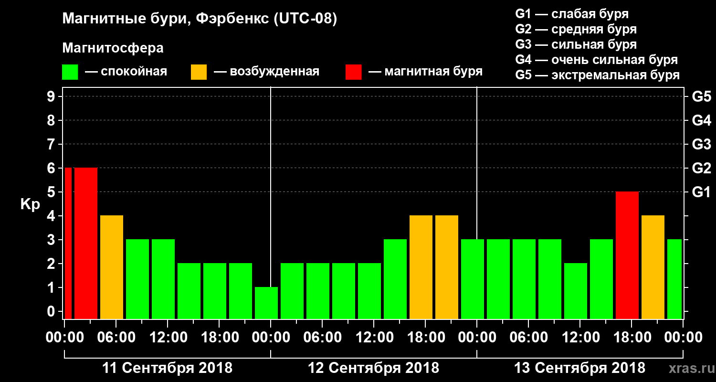Select the chart title Магнитные бури, Фэрбенкс
Image resolution: width=716 pixels, height=382 pixels.
(200, 20)
